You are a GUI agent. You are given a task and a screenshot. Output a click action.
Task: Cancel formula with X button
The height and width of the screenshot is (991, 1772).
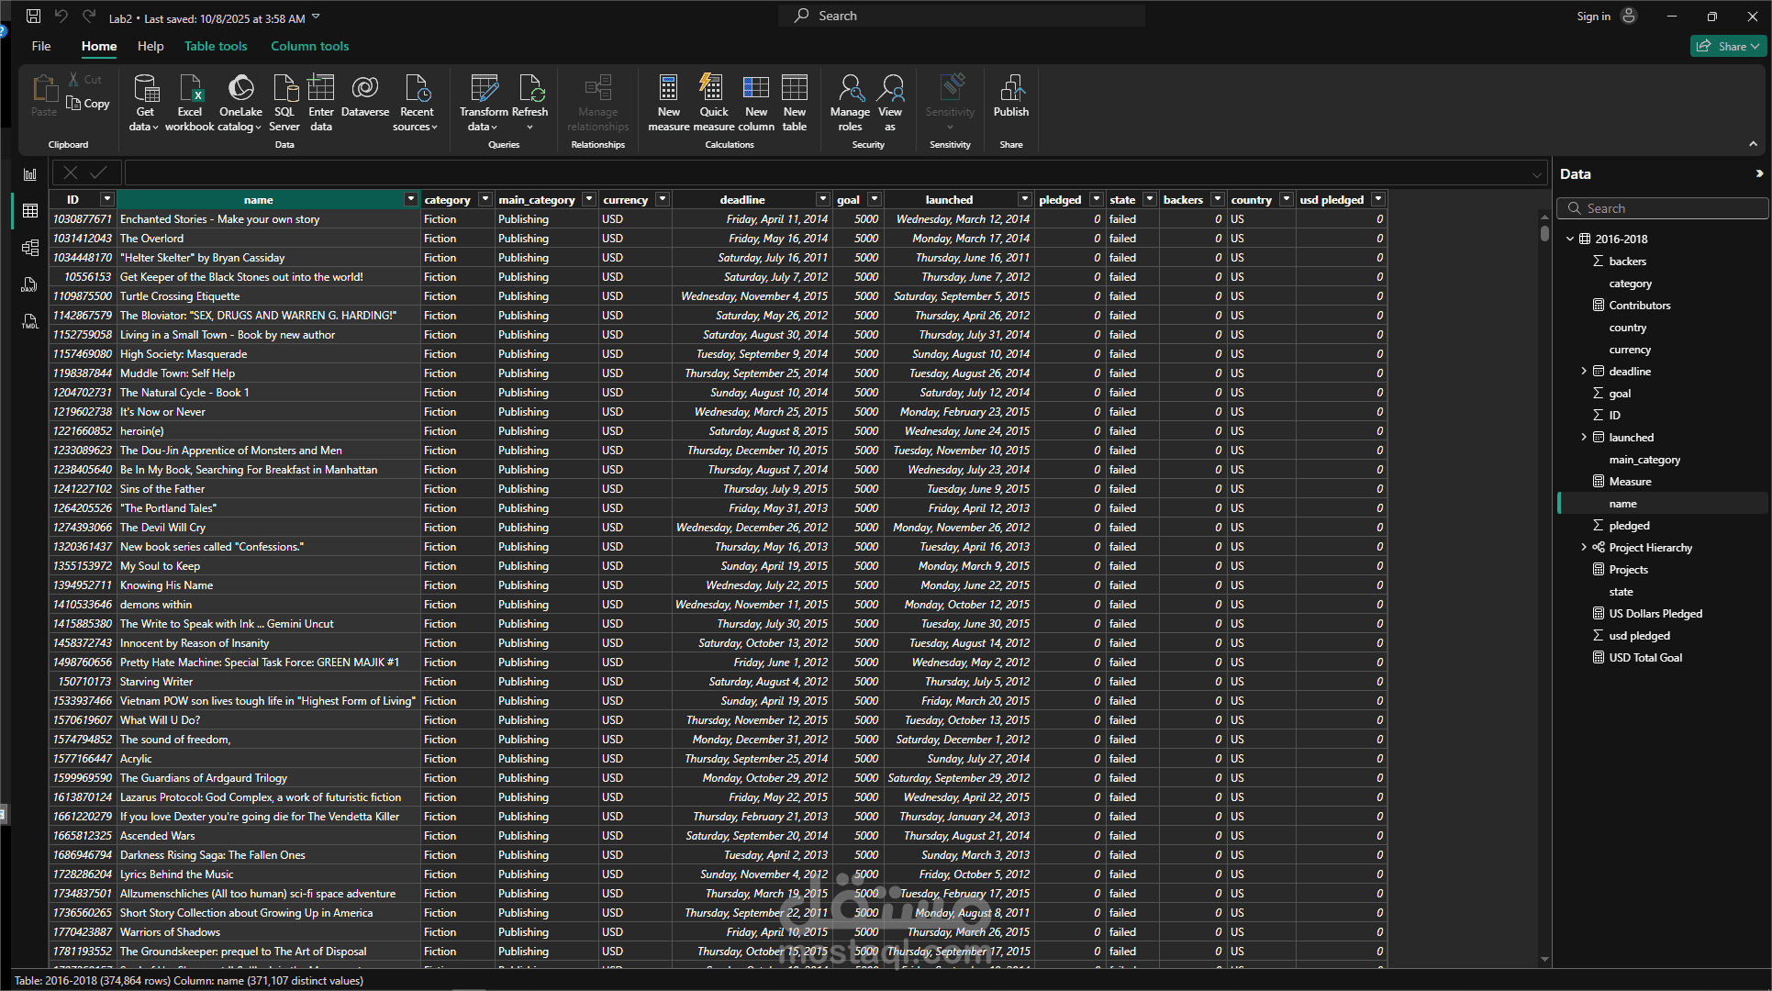click(71, 173)
